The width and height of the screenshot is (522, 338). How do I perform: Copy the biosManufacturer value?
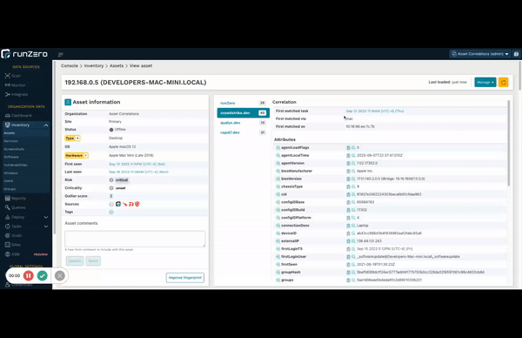click(348, 171)
